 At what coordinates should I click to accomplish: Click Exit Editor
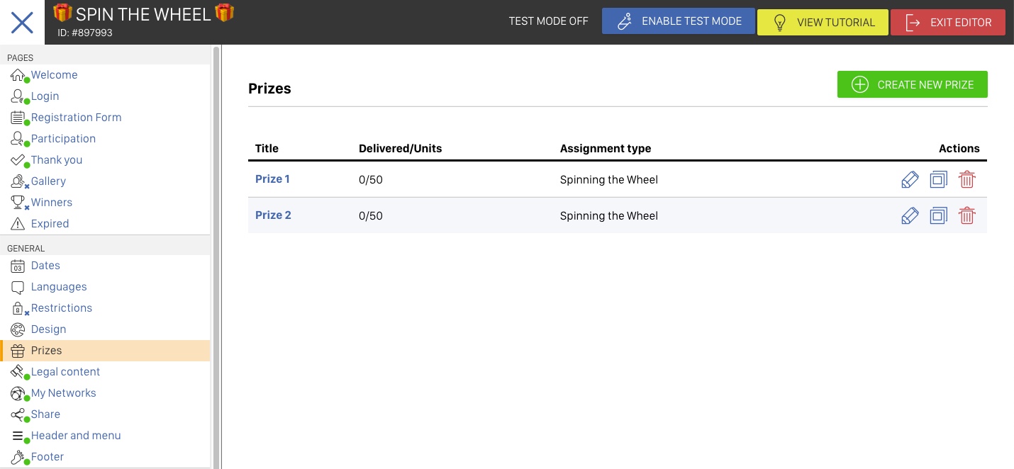tap(948, 22)
